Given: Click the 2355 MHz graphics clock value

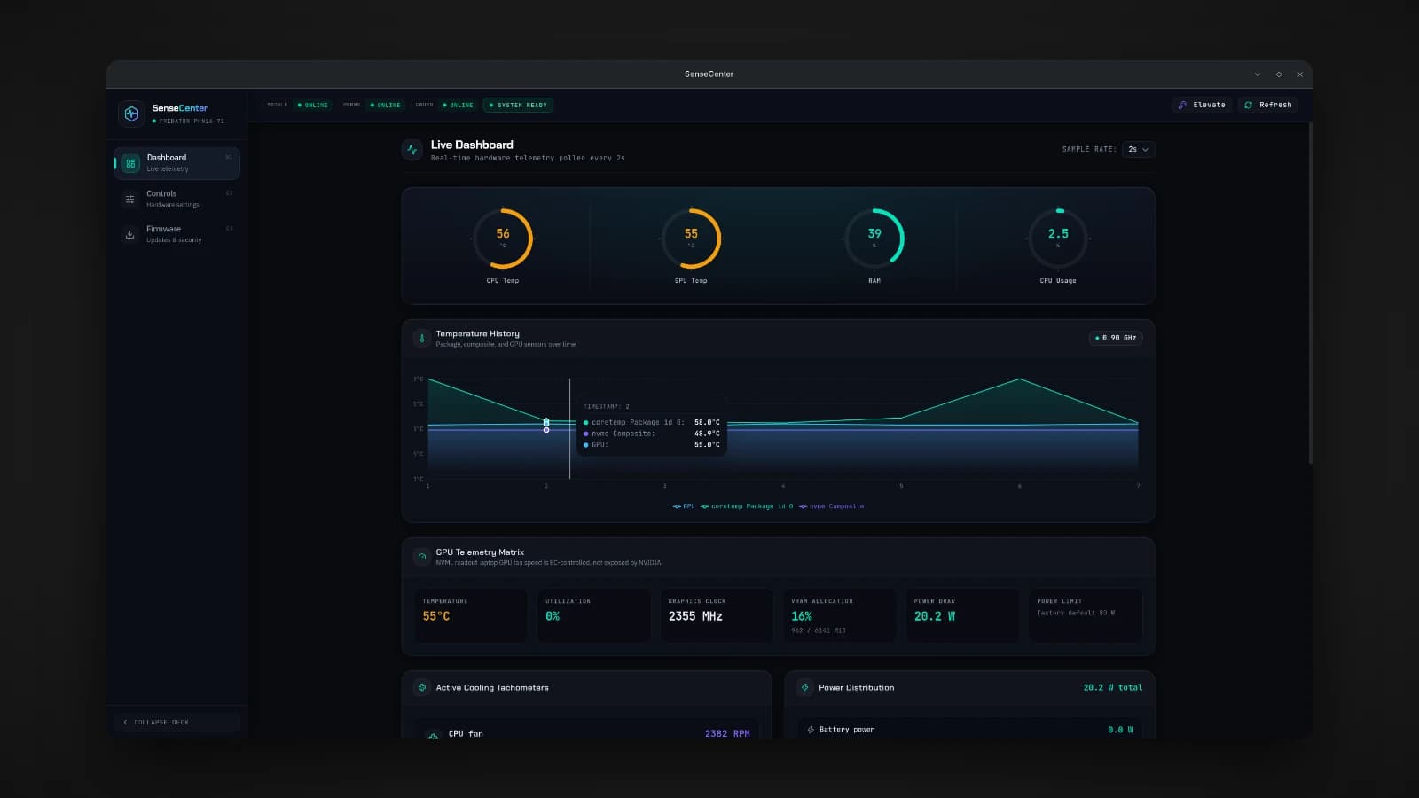Looking at the screenshot, I should coord(695,616).
